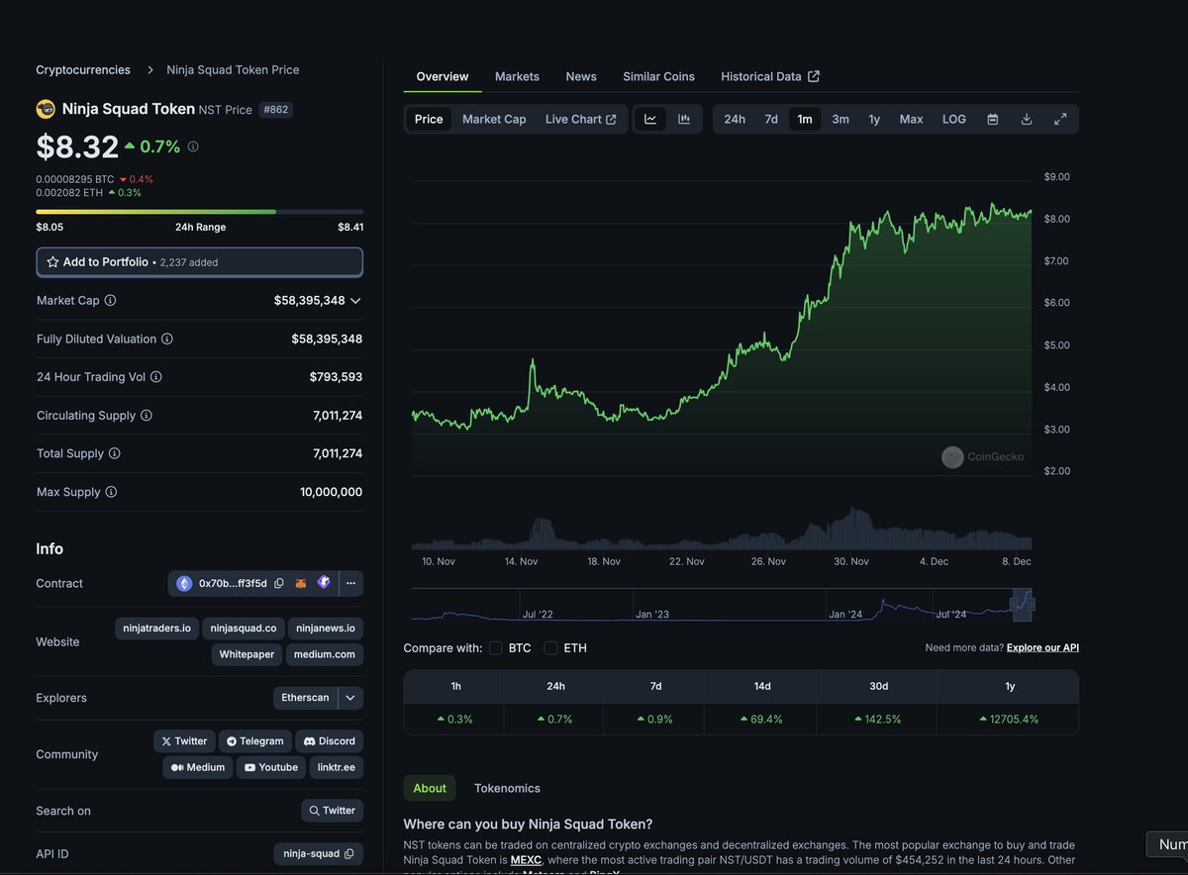Screen dimensions: 1188x875
Task: Download chart data icon
Action: [1027, 119]
